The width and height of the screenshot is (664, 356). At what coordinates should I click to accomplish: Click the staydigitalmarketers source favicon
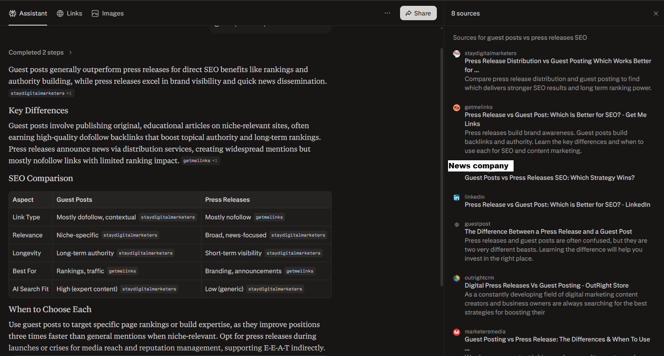(457, 54)
